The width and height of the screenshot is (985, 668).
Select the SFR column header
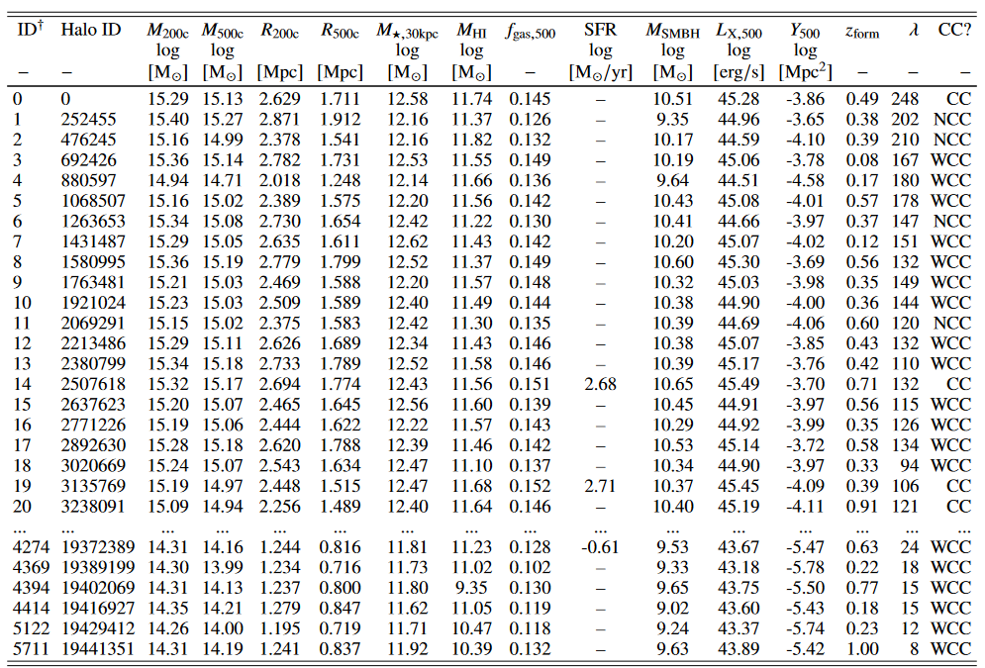[600, 31]
